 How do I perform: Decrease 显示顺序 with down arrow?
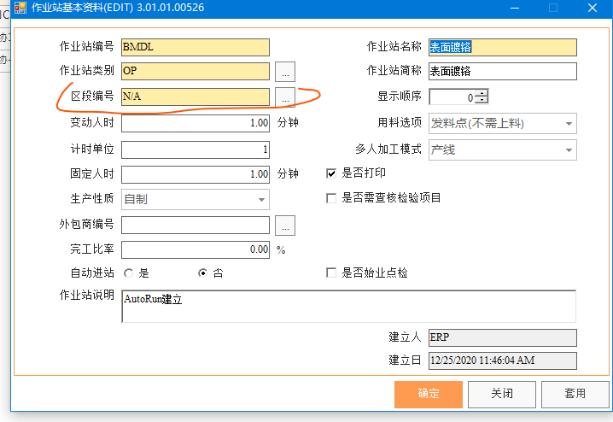[482, 100]
